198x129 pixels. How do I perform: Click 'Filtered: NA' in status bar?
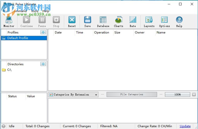click(x=109, y=126)
